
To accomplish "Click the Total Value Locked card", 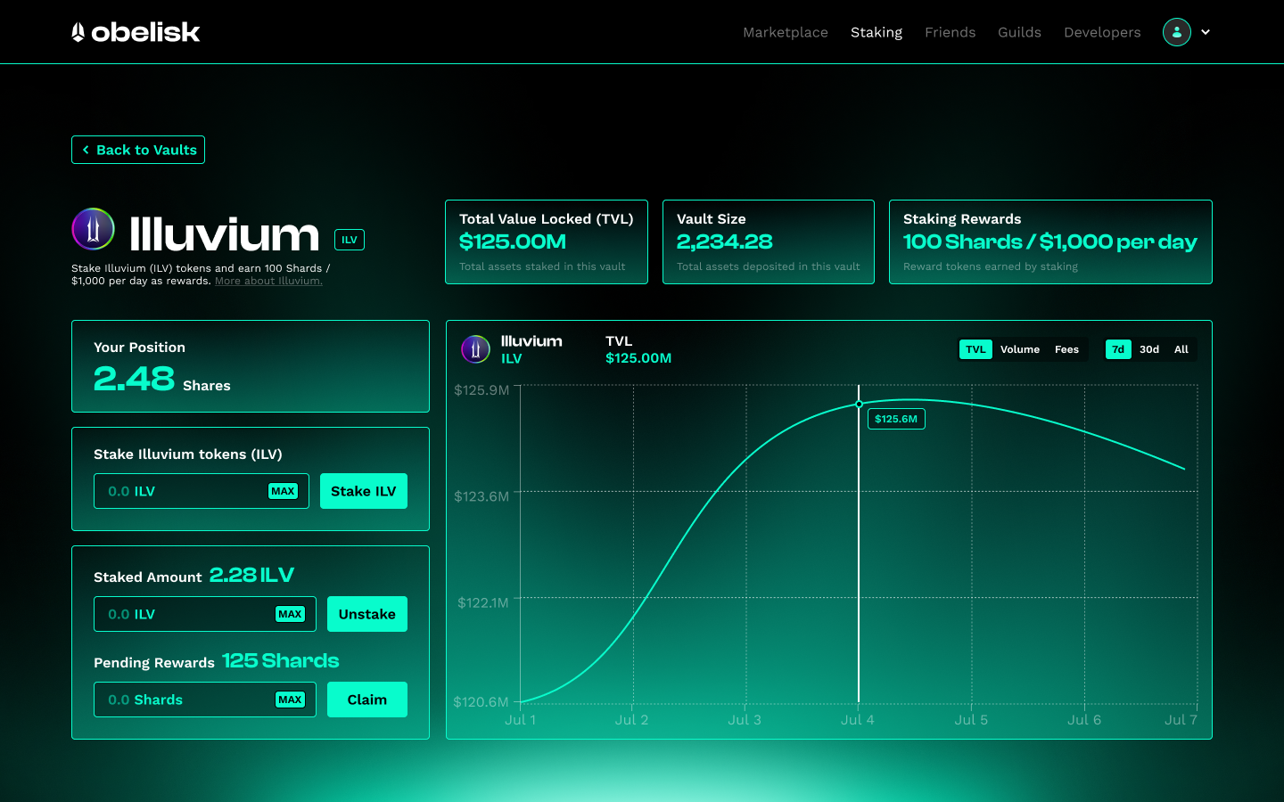I will [x=547, y=241].
